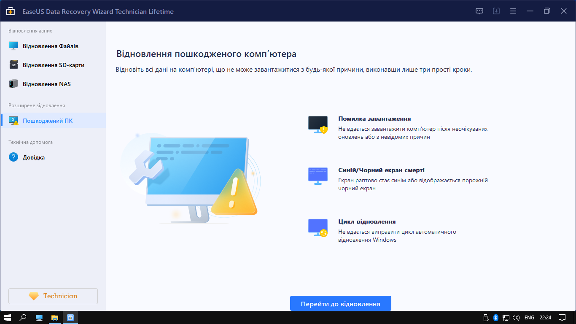The width and height of the screenshot is (576, 324).
Task: Click the update download icon in title bar
Action: 496,11
